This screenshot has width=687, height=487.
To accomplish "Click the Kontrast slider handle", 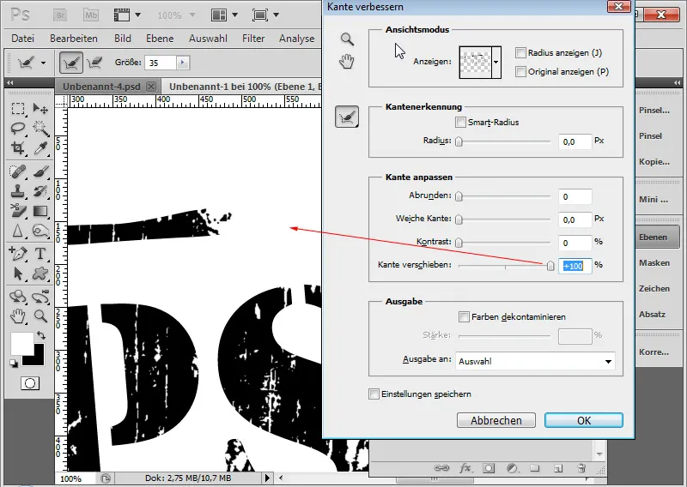I will click(459, 243).
